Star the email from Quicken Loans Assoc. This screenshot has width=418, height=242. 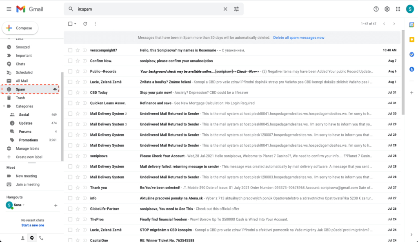(78, 103)
